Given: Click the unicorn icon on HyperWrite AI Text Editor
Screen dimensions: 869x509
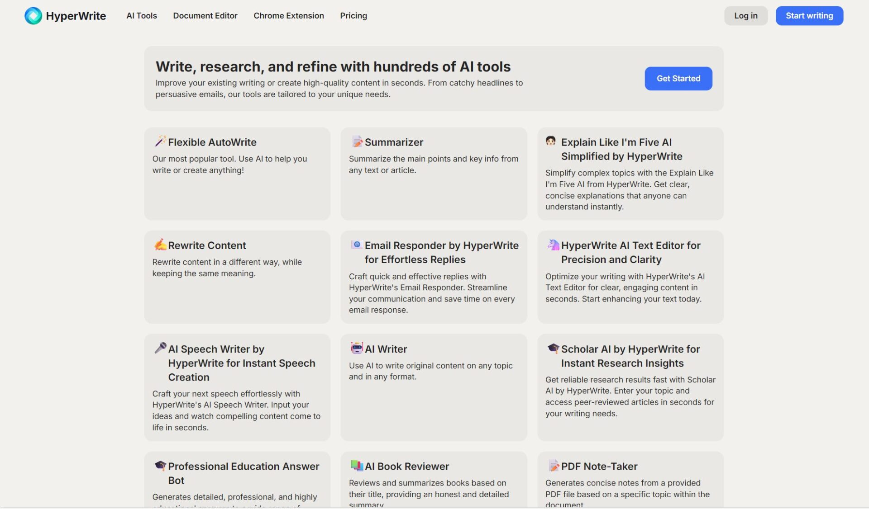Looking at the screenshot, I should pos(553,245).
